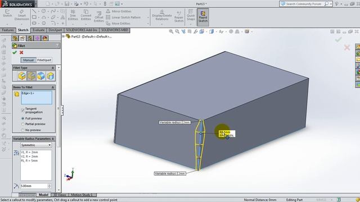
Task: Click the Manual fillet mode button
Action: click(x=29, y=60)
